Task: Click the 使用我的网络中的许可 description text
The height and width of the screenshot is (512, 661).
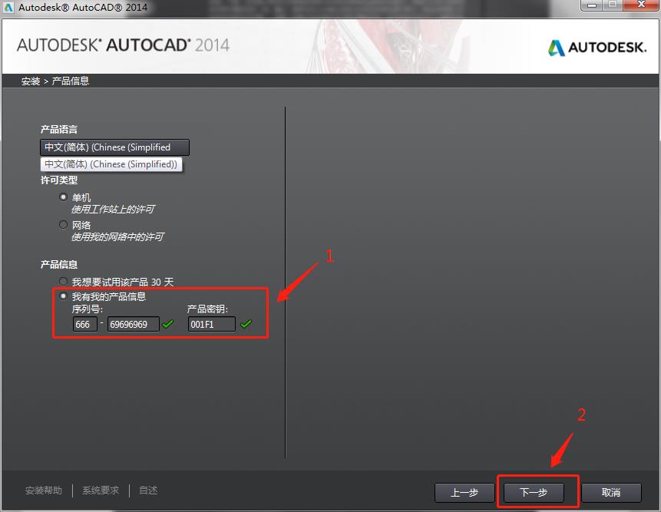Action: pos(117,237)
